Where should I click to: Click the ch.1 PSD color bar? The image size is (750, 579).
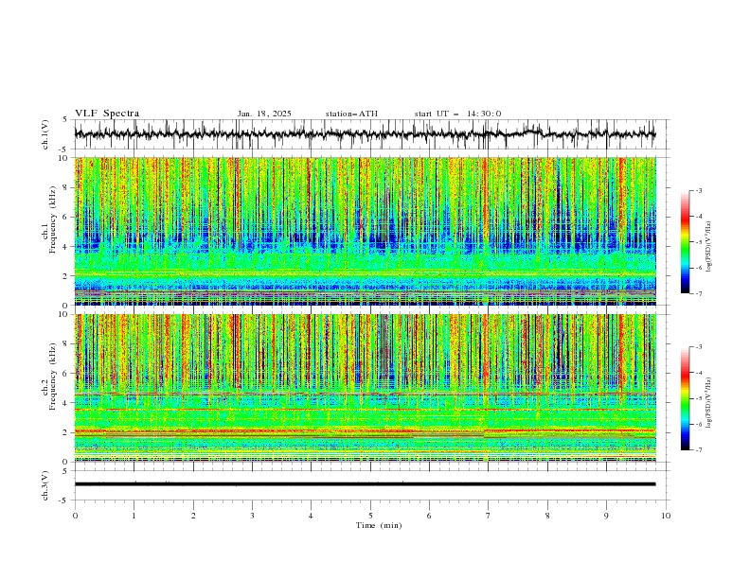[x=685, y=242]
